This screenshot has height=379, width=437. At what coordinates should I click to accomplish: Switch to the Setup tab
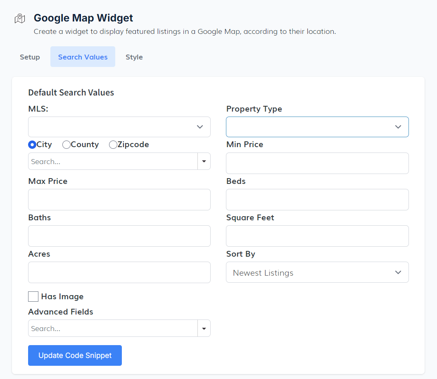click(30, 57)
